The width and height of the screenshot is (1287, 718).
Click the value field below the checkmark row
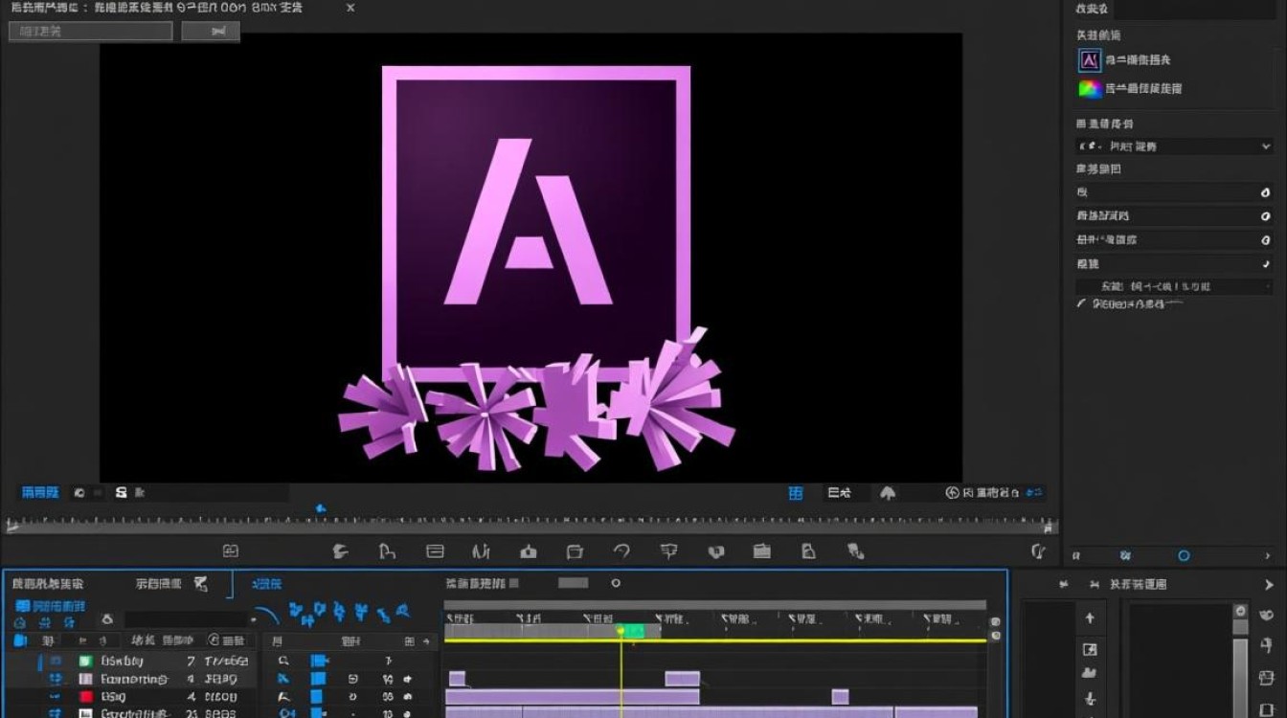(1174, 286)
